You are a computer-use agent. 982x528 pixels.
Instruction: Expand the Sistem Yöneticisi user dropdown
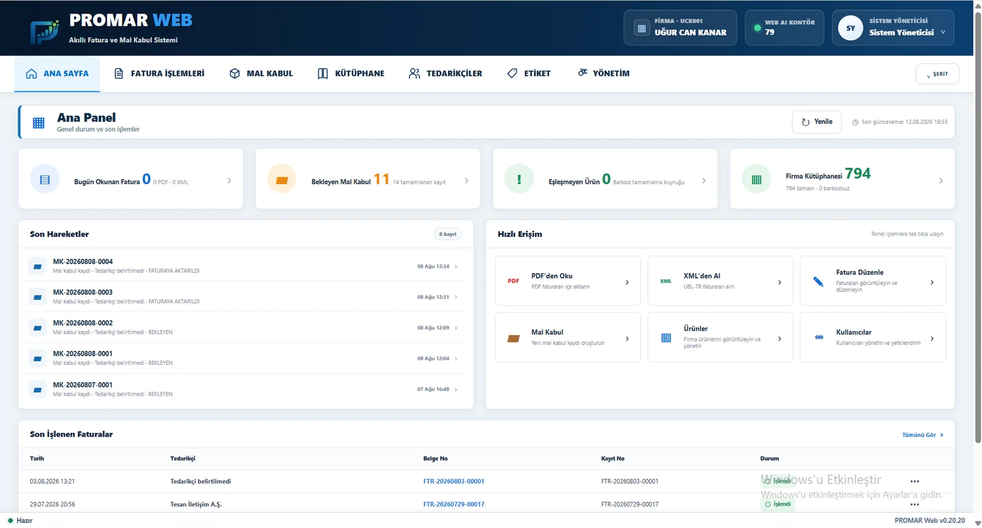tap(943, 33)
